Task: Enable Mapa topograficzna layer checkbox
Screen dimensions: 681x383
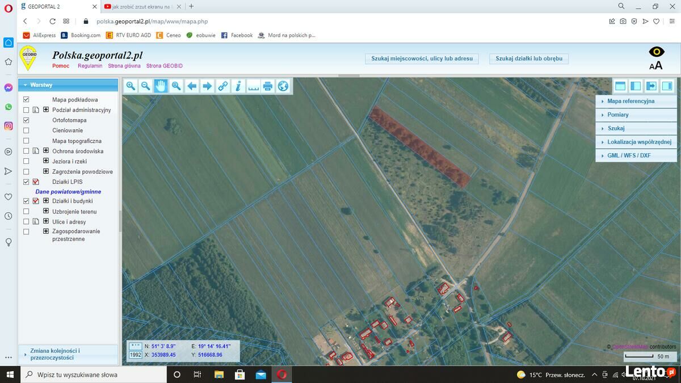Action: pyautogui.click(x=26, y=141)
